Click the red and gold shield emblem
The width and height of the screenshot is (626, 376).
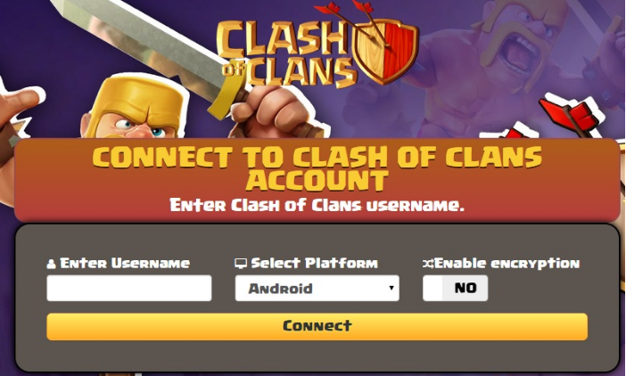(386, 50)
